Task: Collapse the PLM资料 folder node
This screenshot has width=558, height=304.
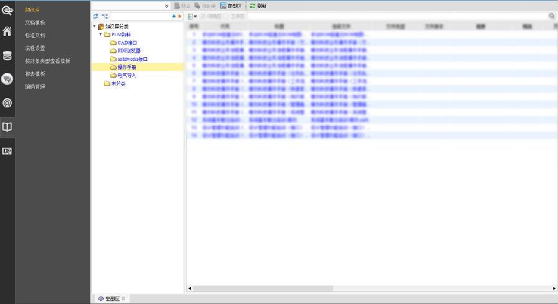Action: click(100, 34)
